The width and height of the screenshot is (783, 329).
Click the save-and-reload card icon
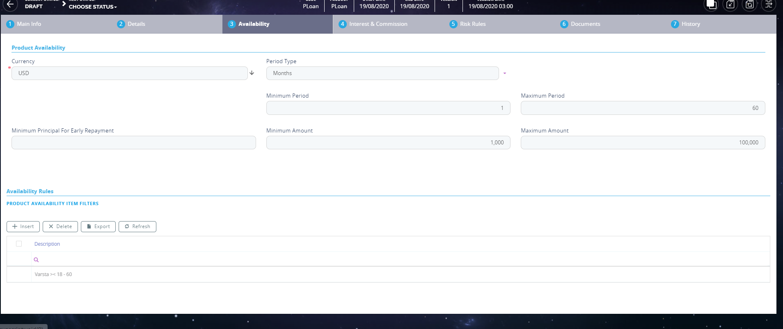[749, 5]
